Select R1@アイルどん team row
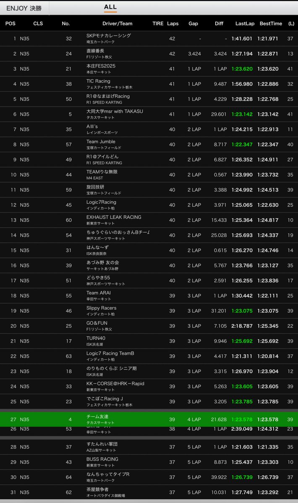 pyautogui.click(x=149, y=159)
